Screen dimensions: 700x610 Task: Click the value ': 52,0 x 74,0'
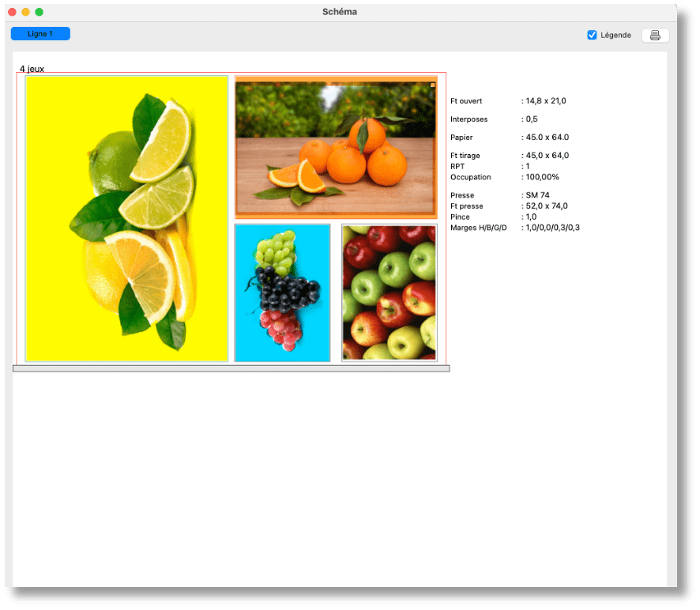coord(544,206)
